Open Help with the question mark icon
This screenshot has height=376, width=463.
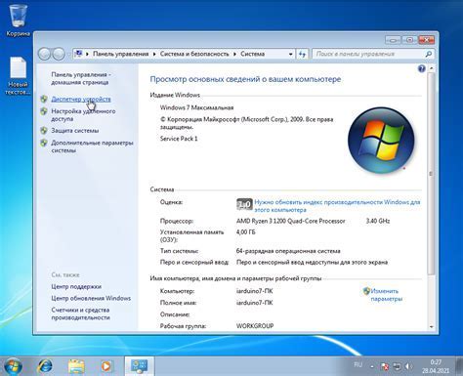coord(422,68)
